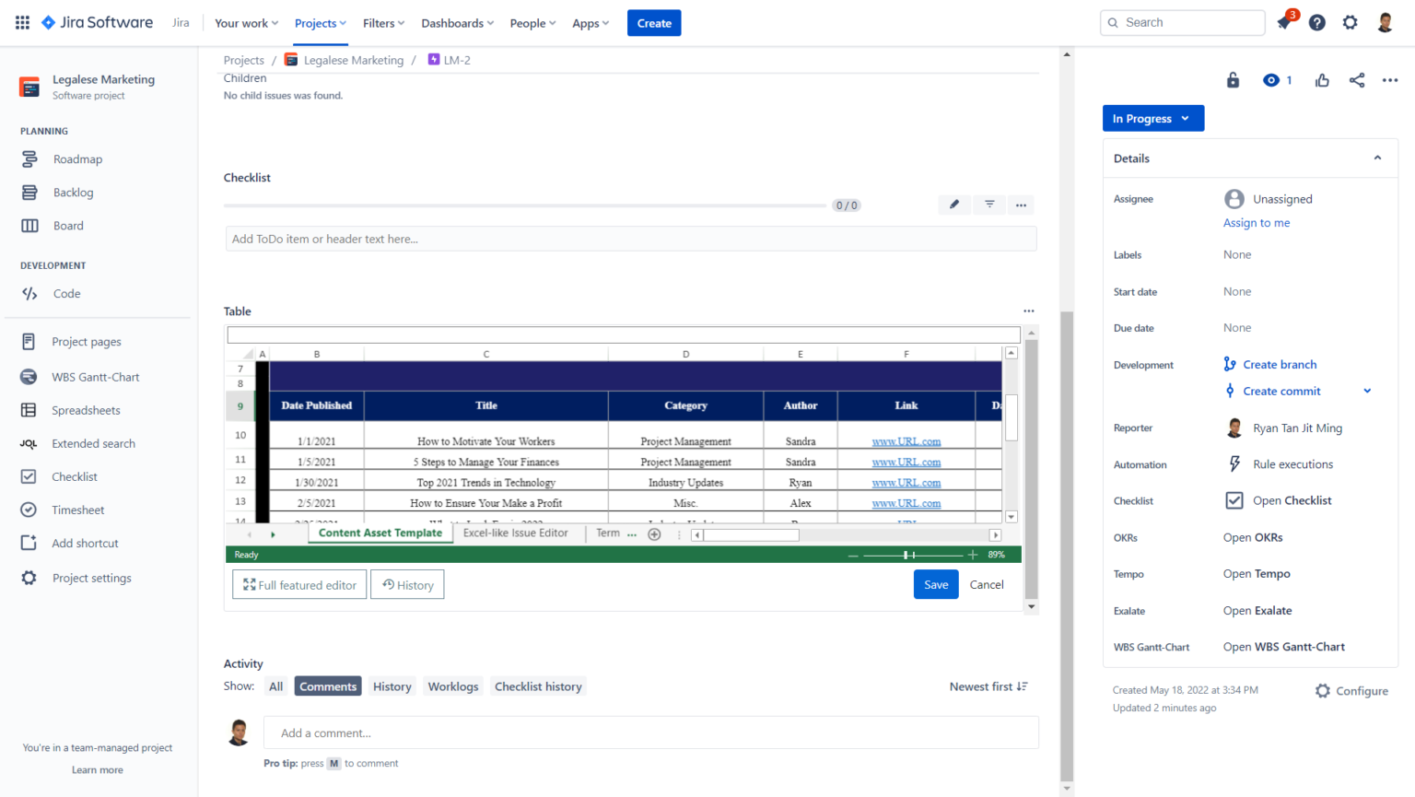
Task: Open notifications via the bell icon
Action: coord(1283,22)
